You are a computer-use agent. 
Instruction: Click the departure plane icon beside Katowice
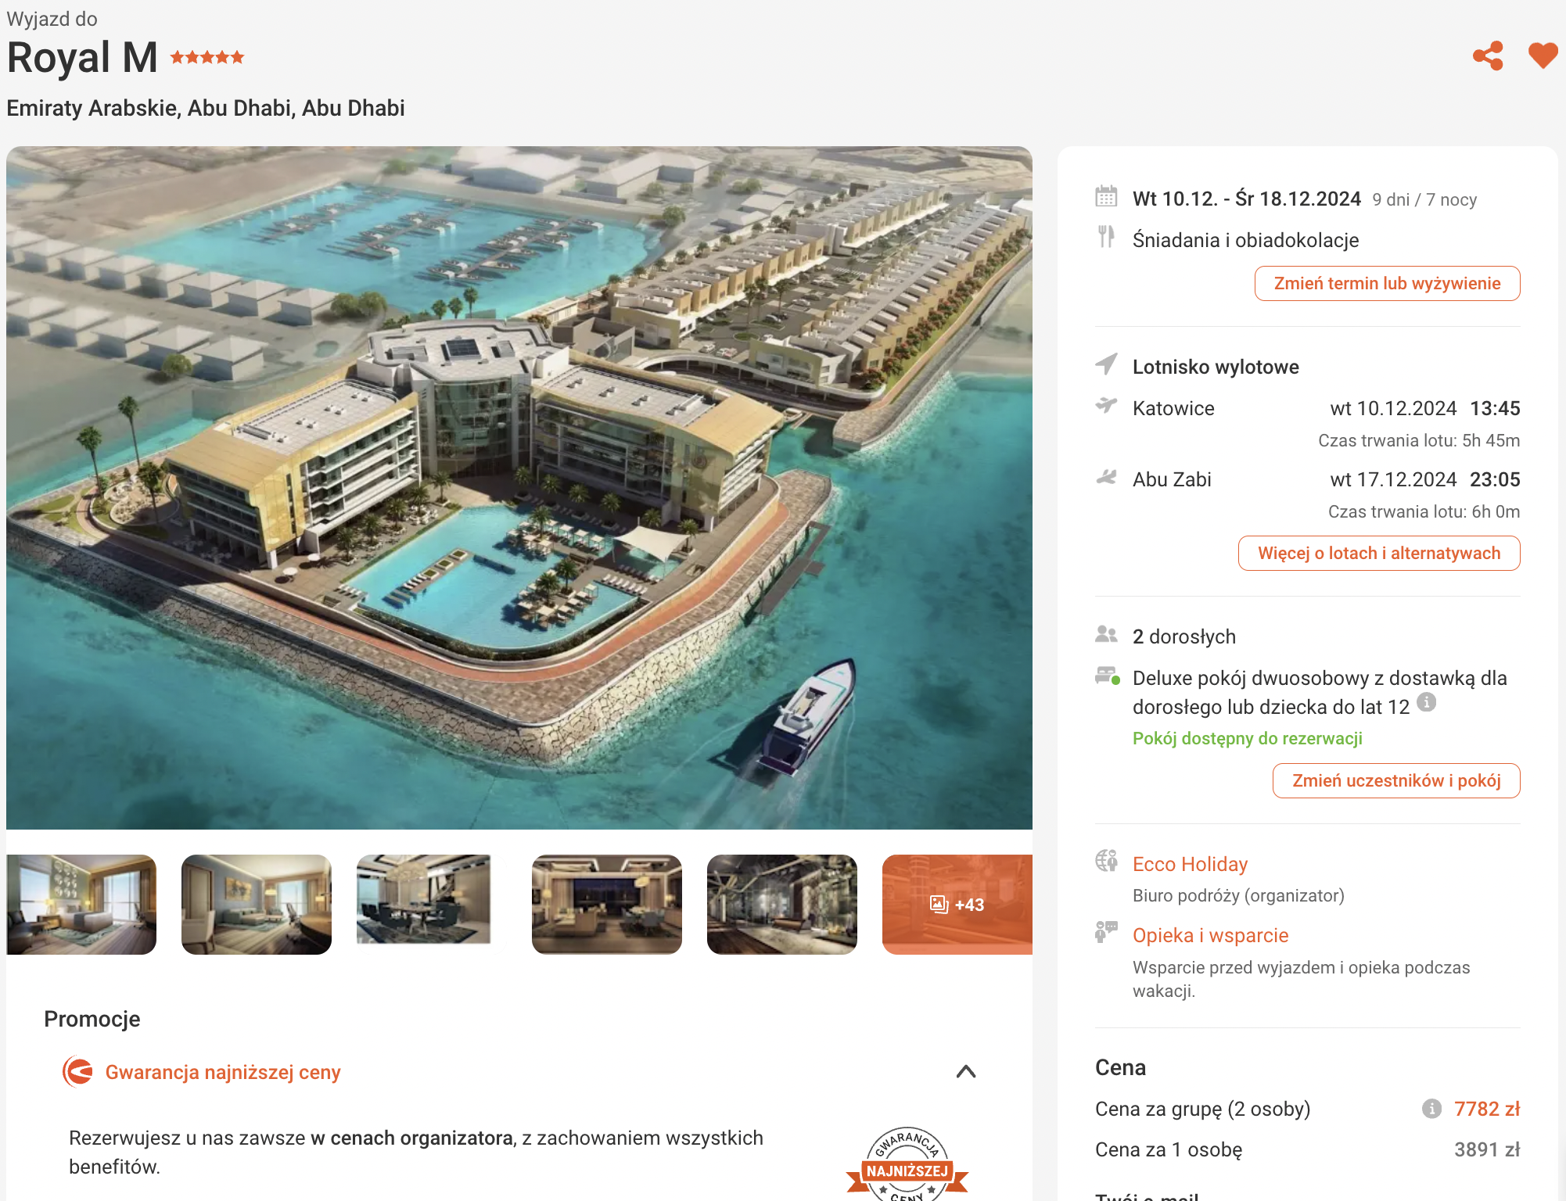tap(1106, 406)
